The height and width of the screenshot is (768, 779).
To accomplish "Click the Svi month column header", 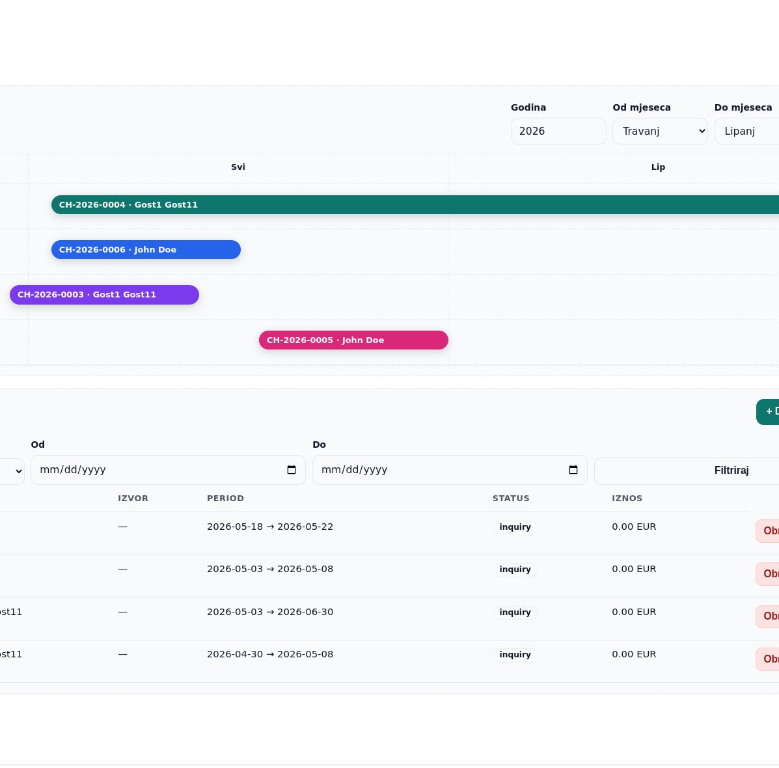I will [x=238, y=167].
